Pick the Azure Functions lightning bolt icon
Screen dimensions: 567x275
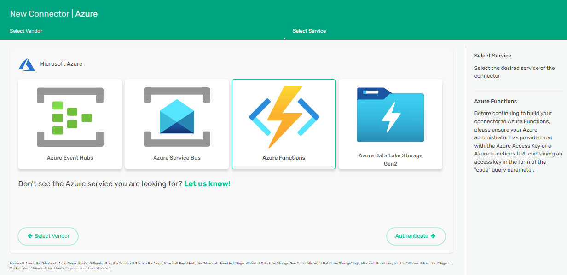click(283, 116)
